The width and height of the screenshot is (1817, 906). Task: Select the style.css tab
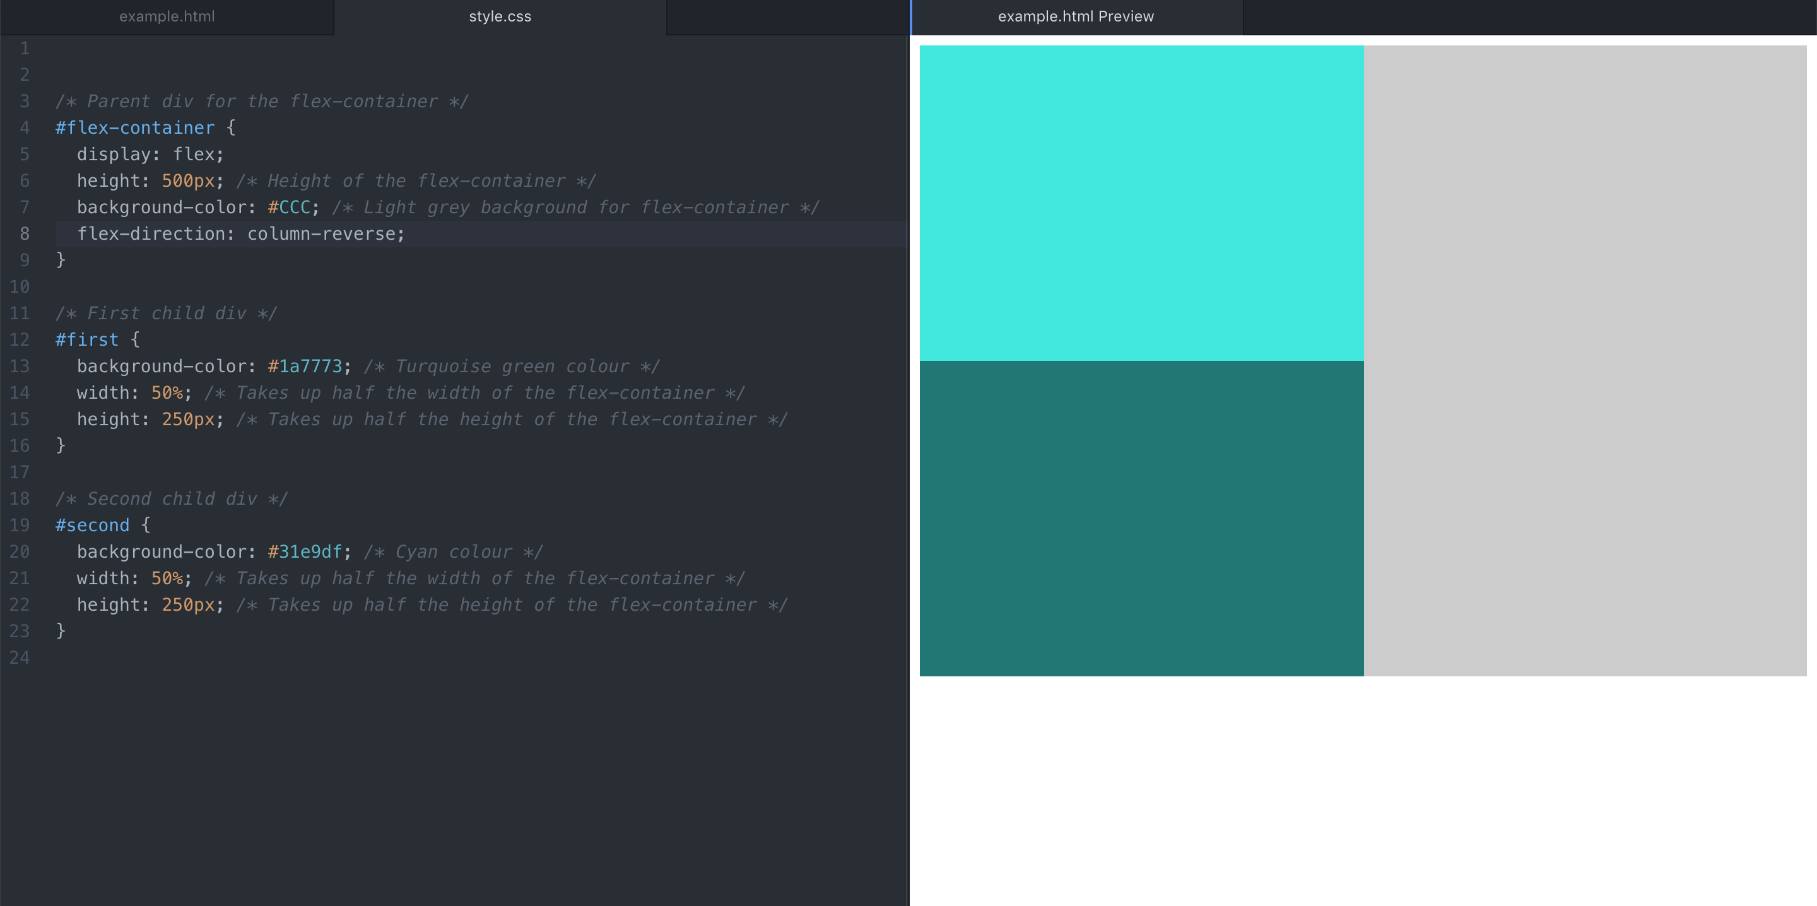click(500, 16)
